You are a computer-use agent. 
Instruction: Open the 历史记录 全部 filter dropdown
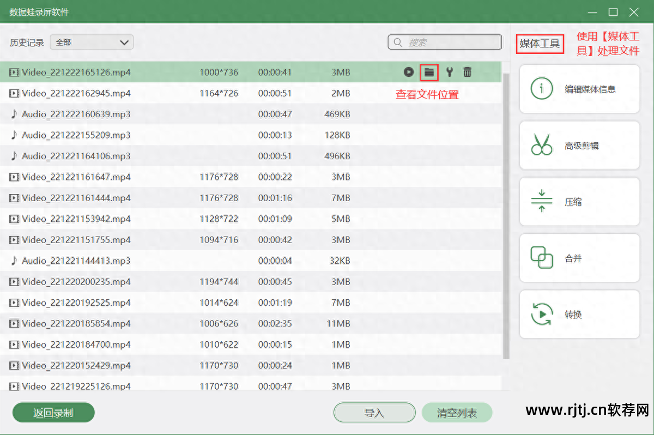click(x=92, y=42)
